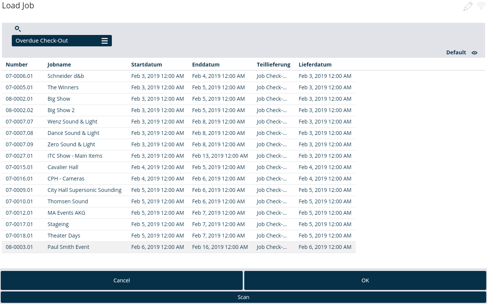This screenshot has height=304, width=487.
Task: Select City Hall Supersonic Sounding job
Action: tap(179, 190)
